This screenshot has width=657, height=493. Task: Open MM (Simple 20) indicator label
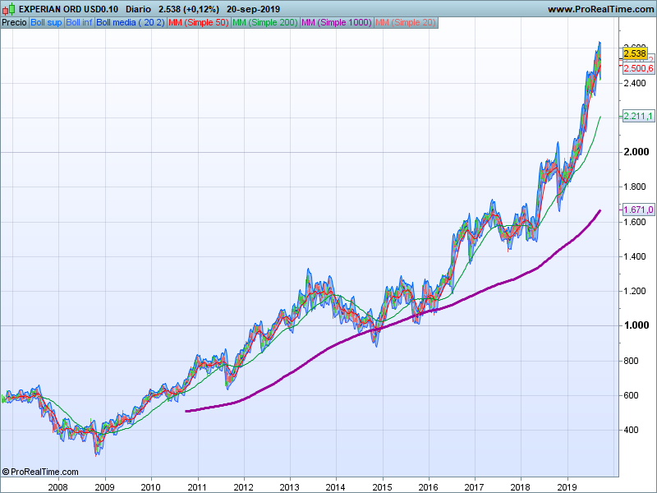pyautogui.click(x=406, y=23)
